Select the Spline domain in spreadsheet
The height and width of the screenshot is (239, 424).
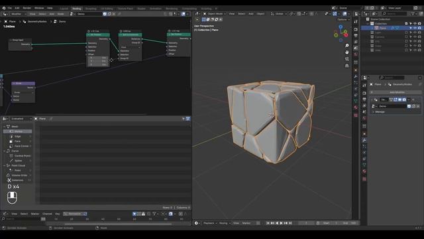coord(18,161)
